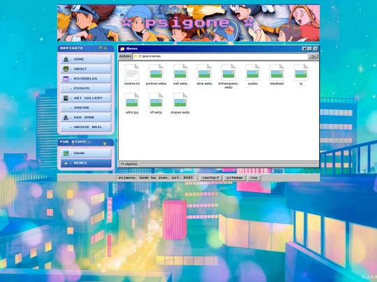Maximize the Memes window
Image resolution: width=377 pixels, height=282 pixels.
[310, 49]
